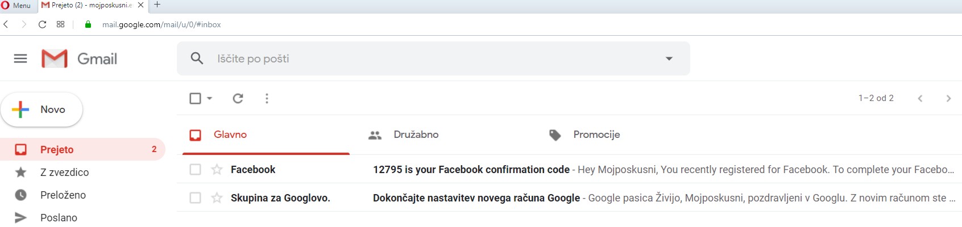Tick the Facebook email checkbox
962x227 pixels.
(195, 169)
